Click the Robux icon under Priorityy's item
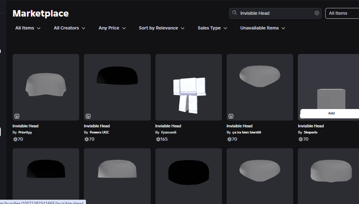This screenshot has width=359, height=204. [15, 139]
